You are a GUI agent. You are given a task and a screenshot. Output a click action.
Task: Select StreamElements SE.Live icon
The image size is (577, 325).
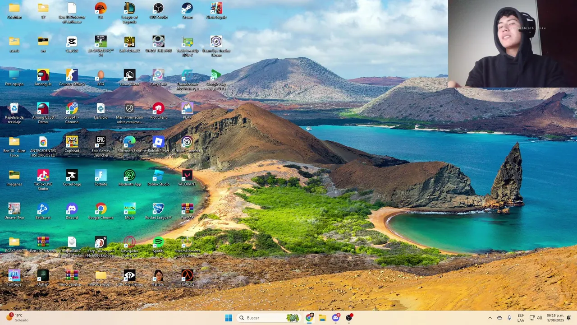(187, 247)
